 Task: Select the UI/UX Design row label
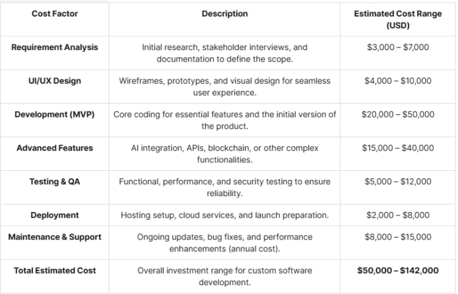coord(54,81)
